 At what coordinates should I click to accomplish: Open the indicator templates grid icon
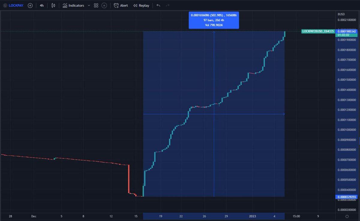click(96, 5)
